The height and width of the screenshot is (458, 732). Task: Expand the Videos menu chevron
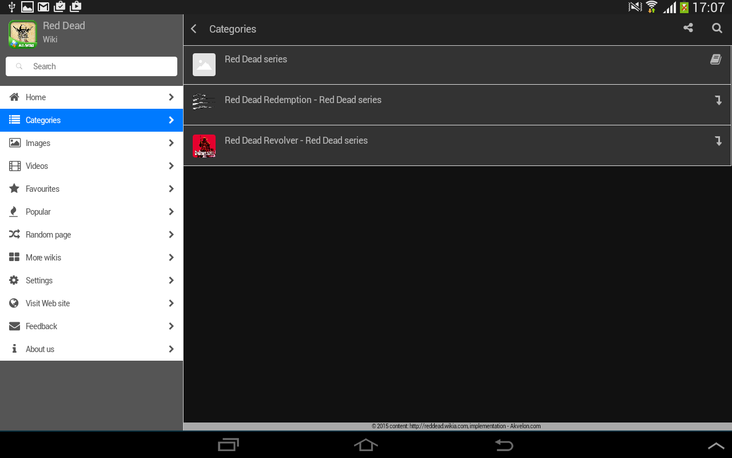[x=171, y=166]
